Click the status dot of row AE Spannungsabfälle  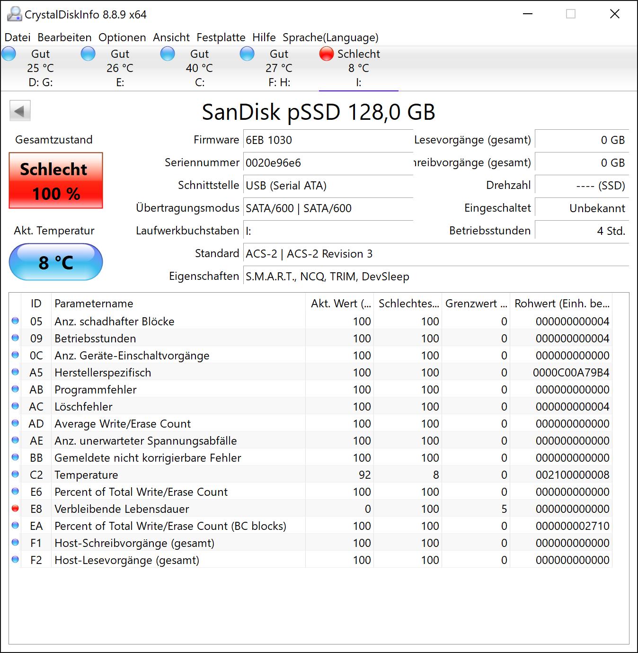coord(15,440)
